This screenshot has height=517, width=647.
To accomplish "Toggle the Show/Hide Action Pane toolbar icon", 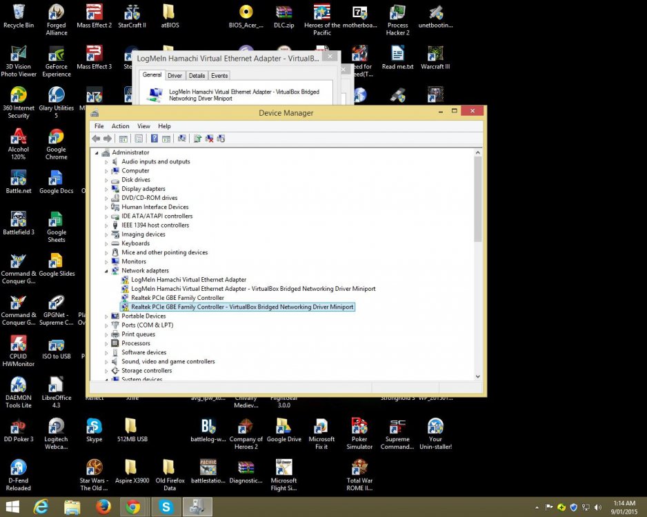I will (x=166, y=139).
